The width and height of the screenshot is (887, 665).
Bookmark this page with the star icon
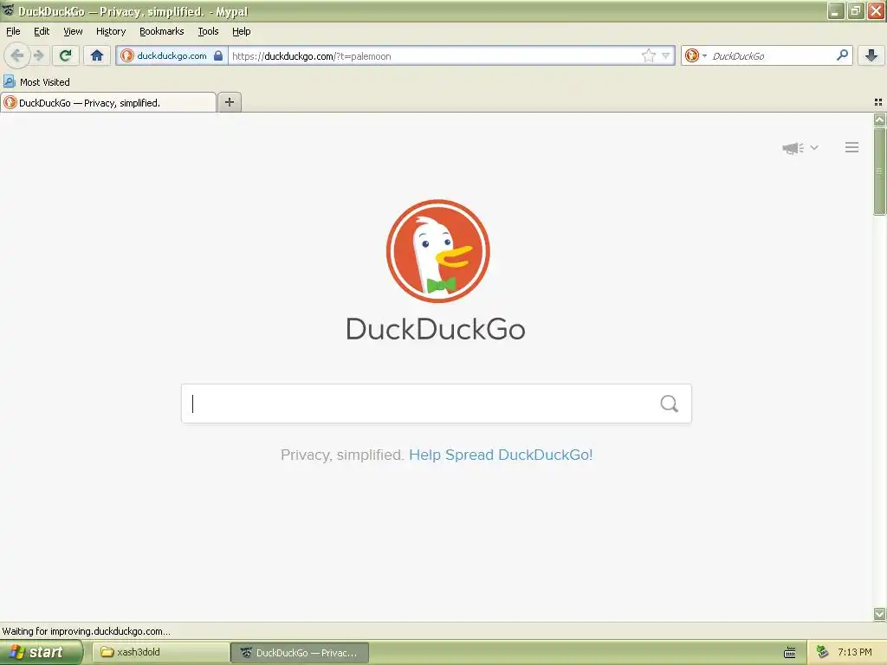[x=648, y=55]
